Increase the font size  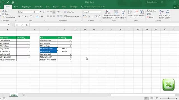[x=41, y=12]
